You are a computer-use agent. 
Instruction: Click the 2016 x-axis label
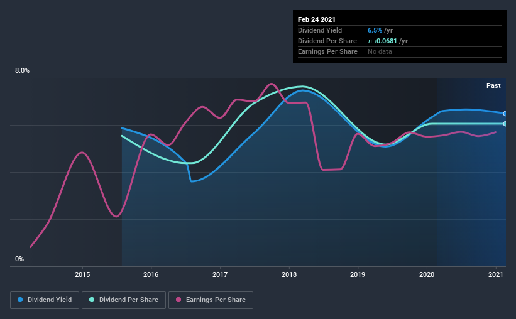(151, 274)
